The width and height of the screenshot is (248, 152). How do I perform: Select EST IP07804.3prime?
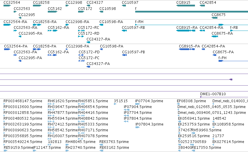(x=149, y=124)
